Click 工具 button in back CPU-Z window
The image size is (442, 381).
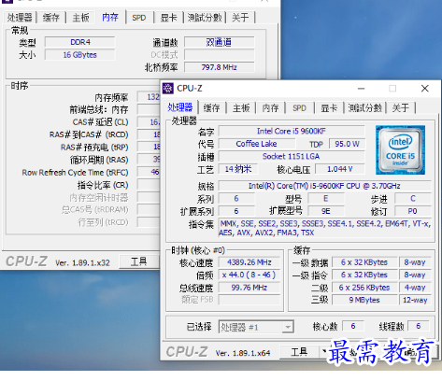(139, 261)
